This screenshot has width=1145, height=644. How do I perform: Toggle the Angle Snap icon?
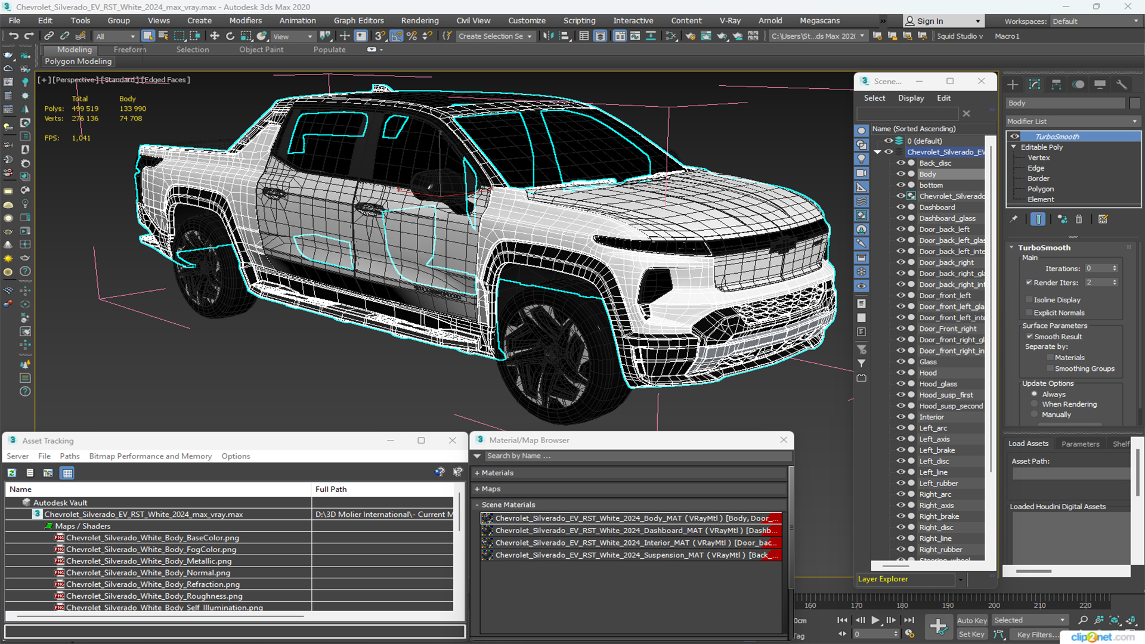click(396, 36)
